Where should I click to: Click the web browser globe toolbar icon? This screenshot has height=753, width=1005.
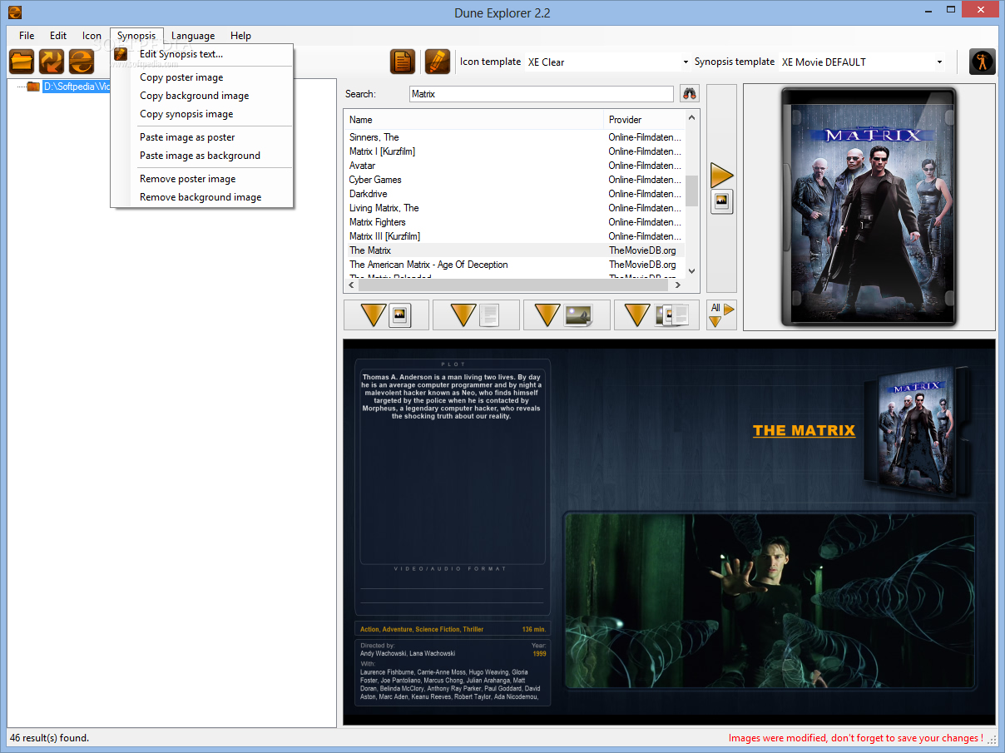[x=82, y=62]
